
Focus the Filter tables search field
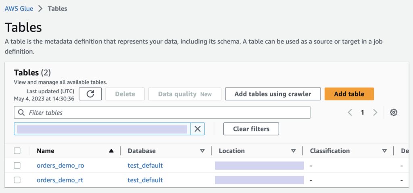tap(162, 113)
